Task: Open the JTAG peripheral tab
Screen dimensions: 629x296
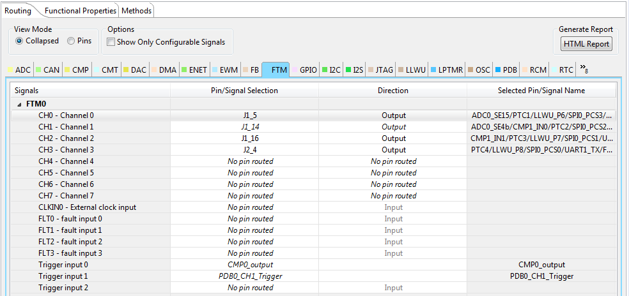Action: pos(381,70)
